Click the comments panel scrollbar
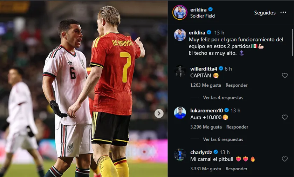The image size is (294, 177). tap(292, 42)
